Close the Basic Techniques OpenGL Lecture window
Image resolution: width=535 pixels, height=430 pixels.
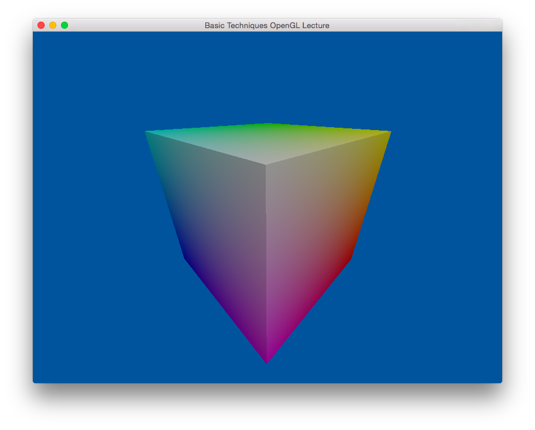pos(41,25)
